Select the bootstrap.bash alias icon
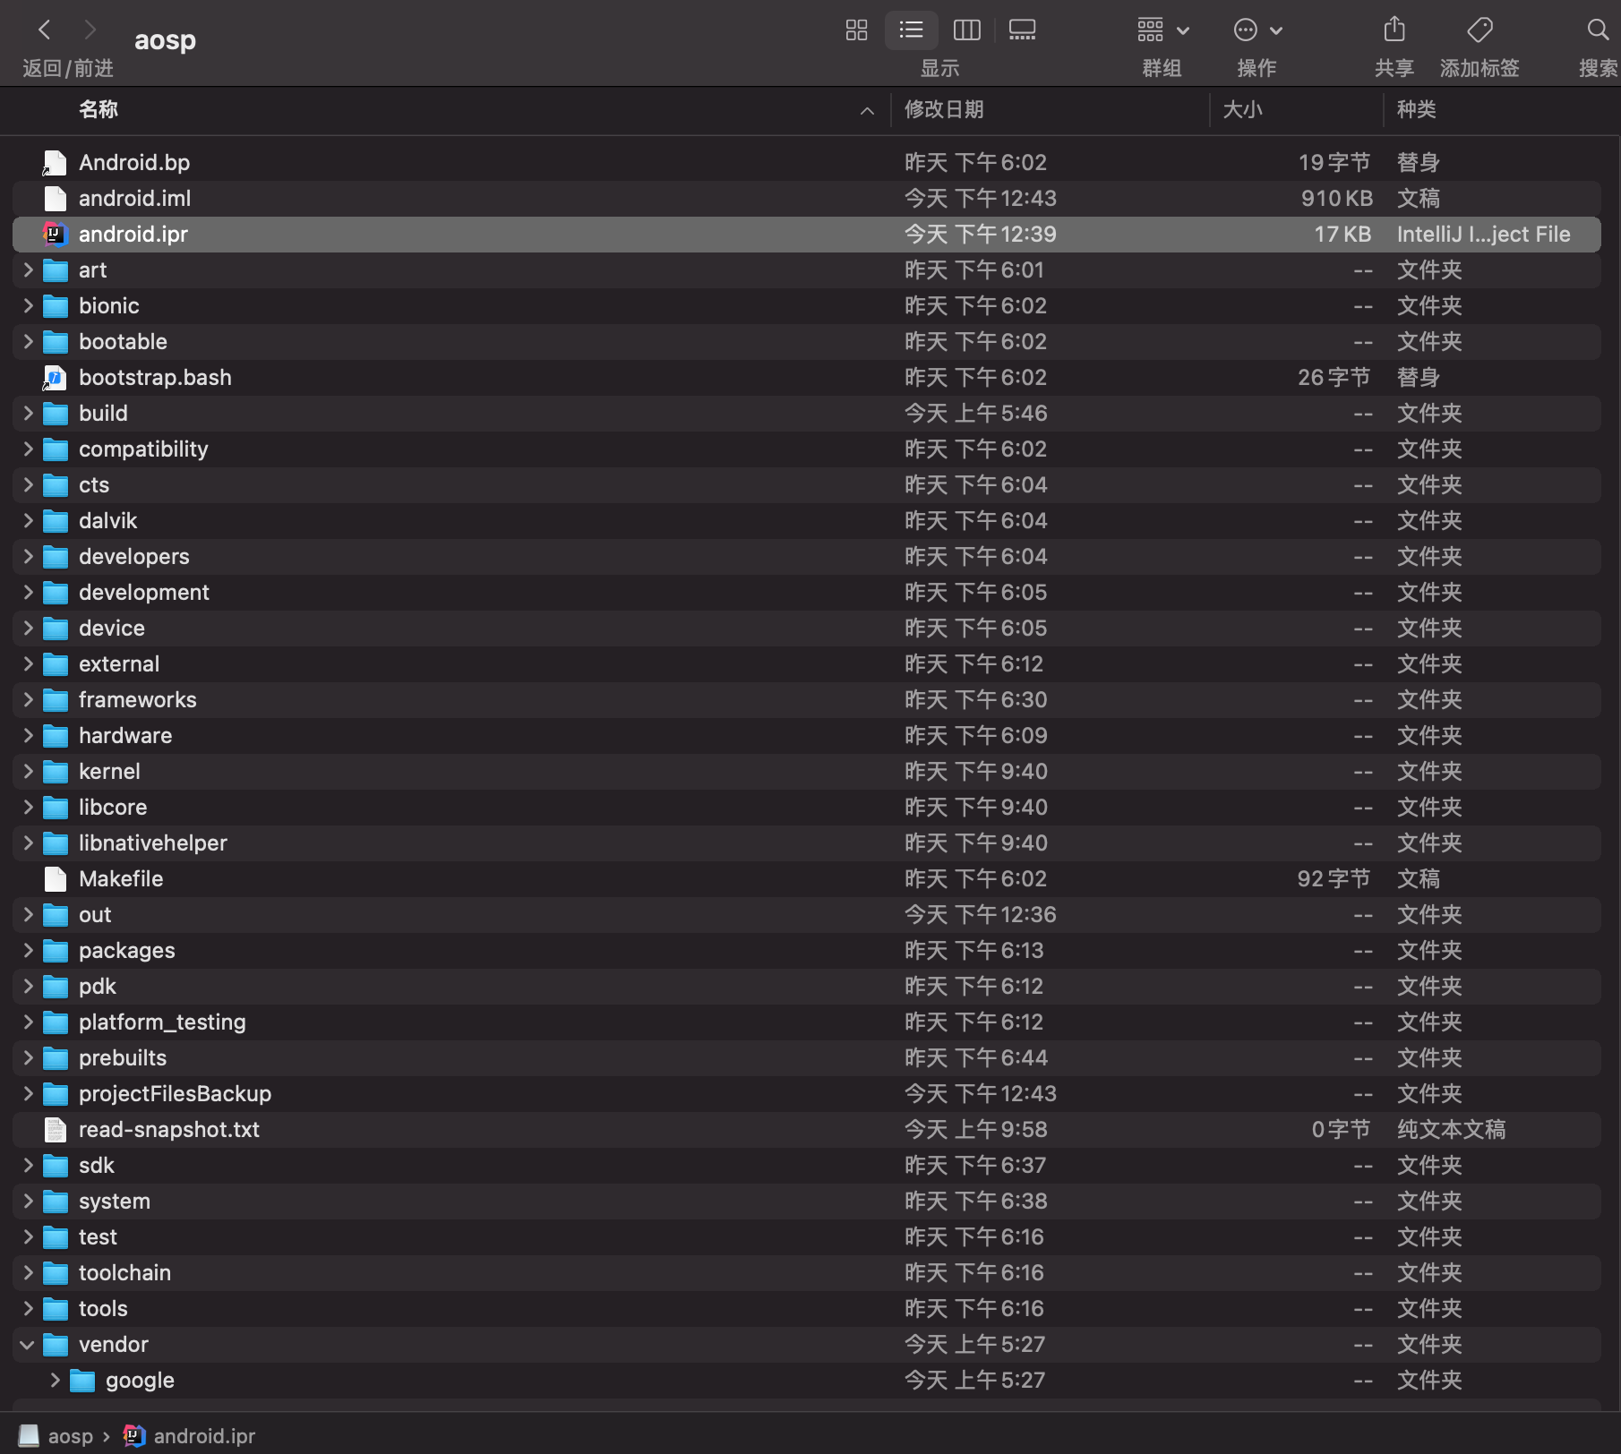Image resolution: width=1621 pixels, height=1454 pixels. [x=55, y=377]
